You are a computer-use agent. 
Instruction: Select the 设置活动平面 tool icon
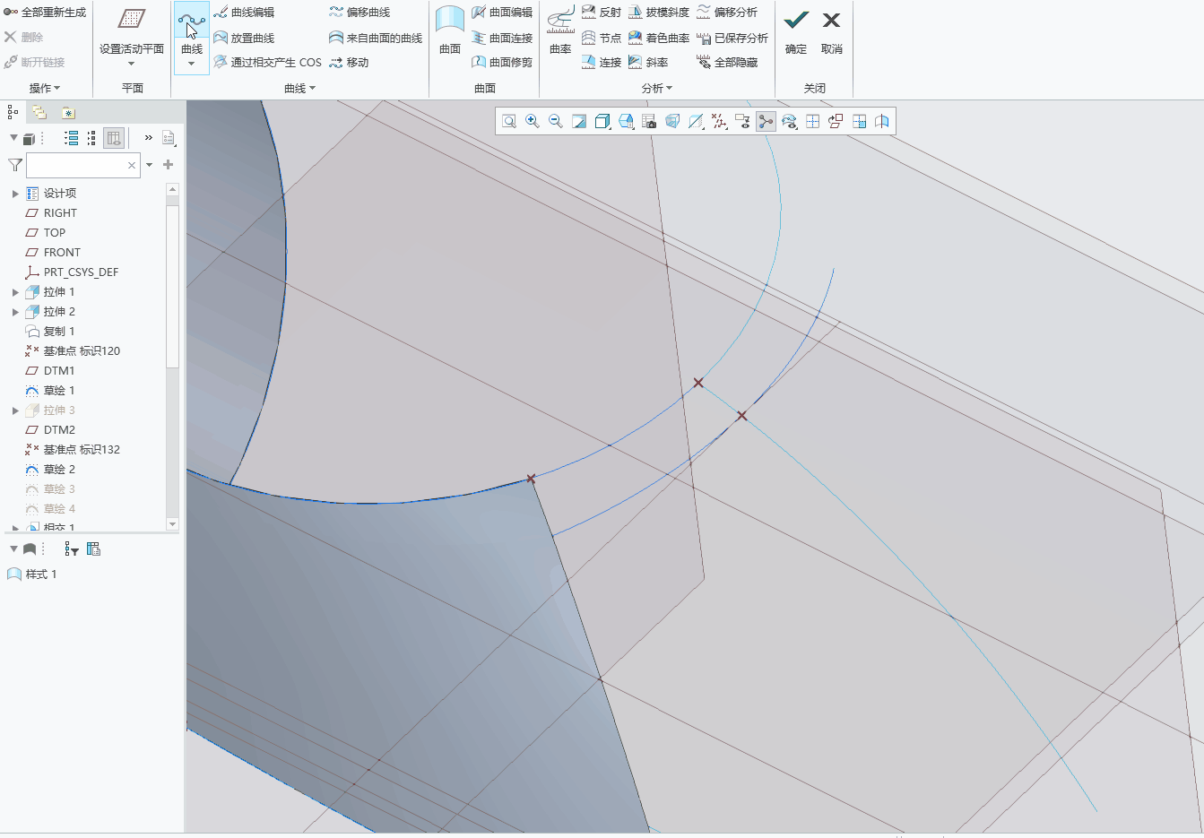[132, 19]
